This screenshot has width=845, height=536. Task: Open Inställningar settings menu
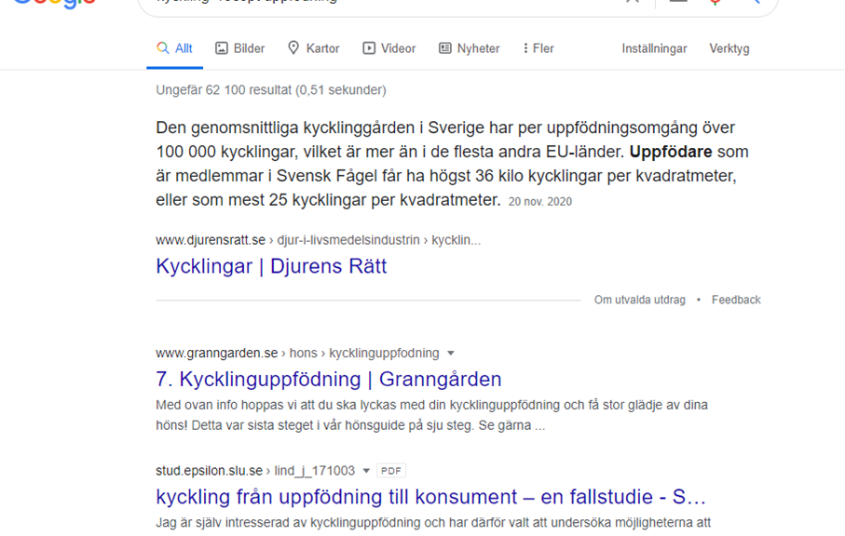(654, 48)
